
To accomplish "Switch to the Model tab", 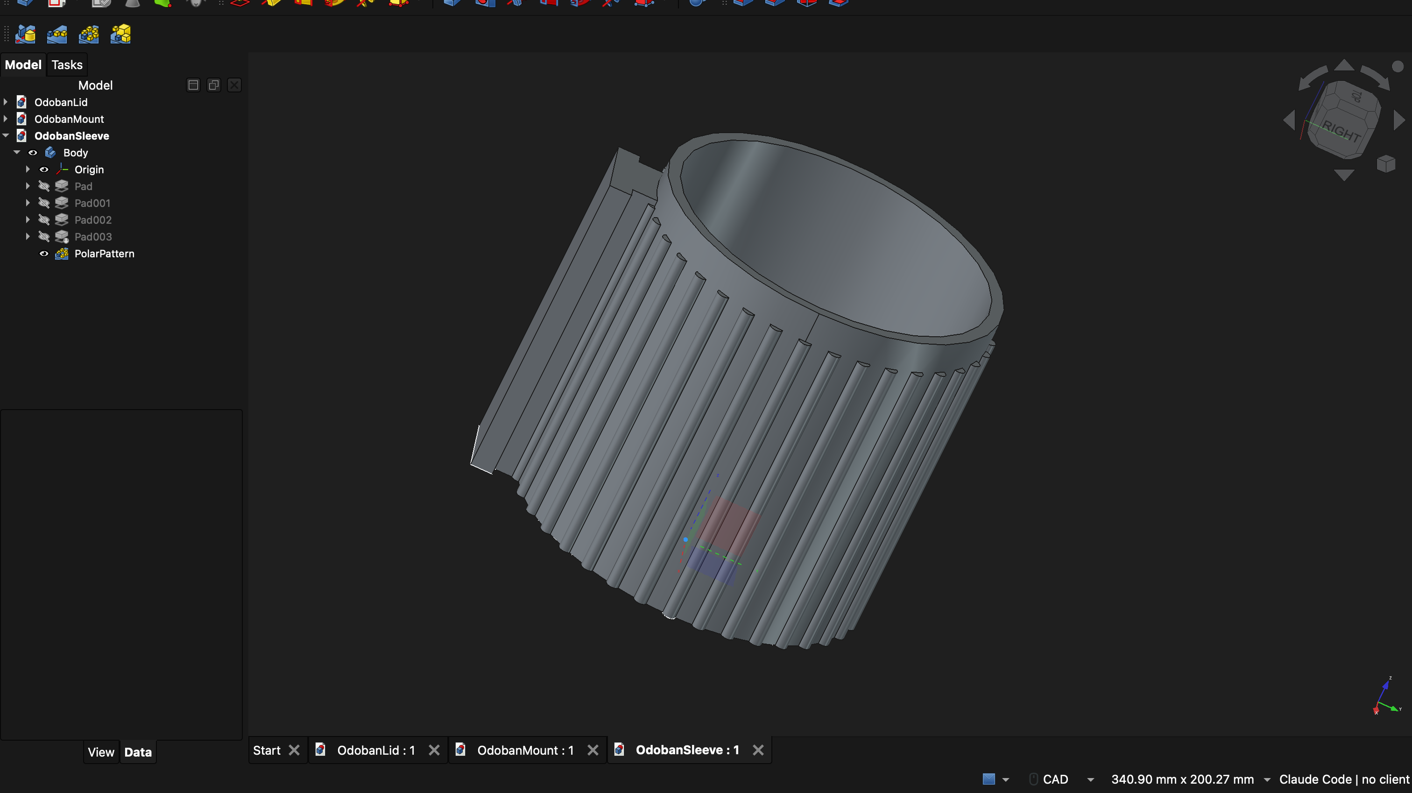I will coord(23,65).
